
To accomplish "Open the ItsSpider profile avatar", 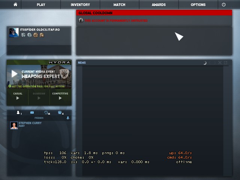I will pyautogui.click(x=14, y=33).
